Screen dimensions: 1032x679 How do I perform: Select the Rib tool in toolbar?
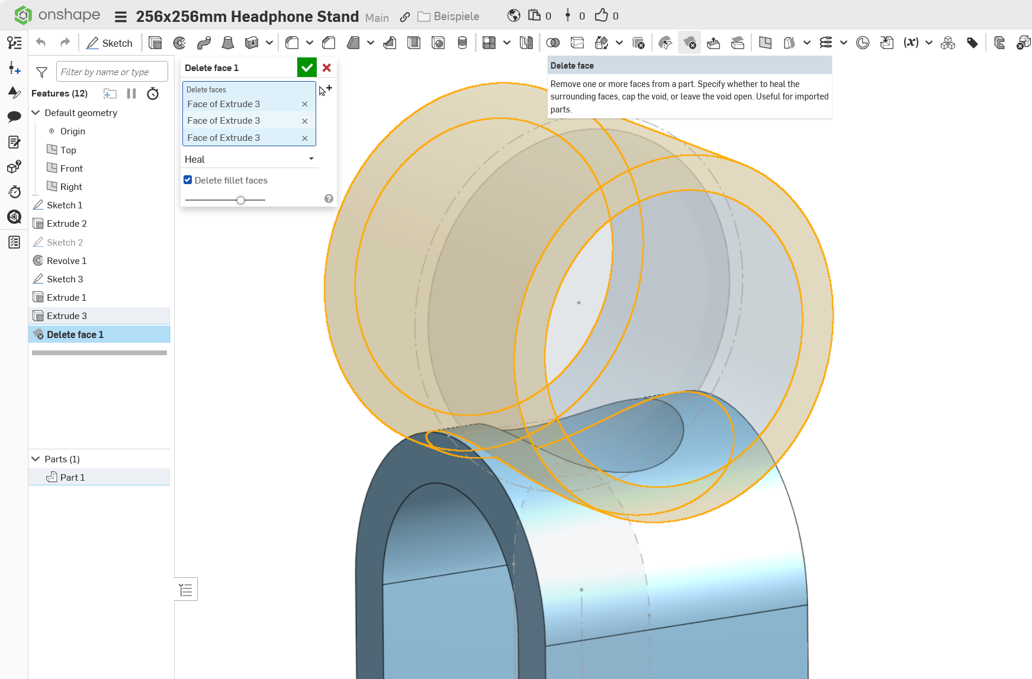coord(390,43)
